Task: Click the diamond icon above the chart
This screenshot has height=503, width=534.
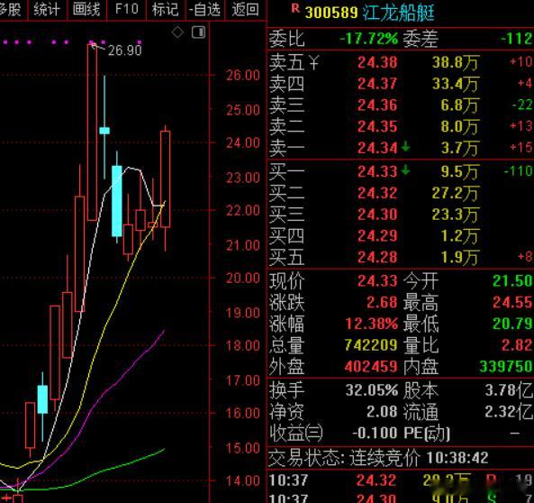Action: click(x=177, y=32)
